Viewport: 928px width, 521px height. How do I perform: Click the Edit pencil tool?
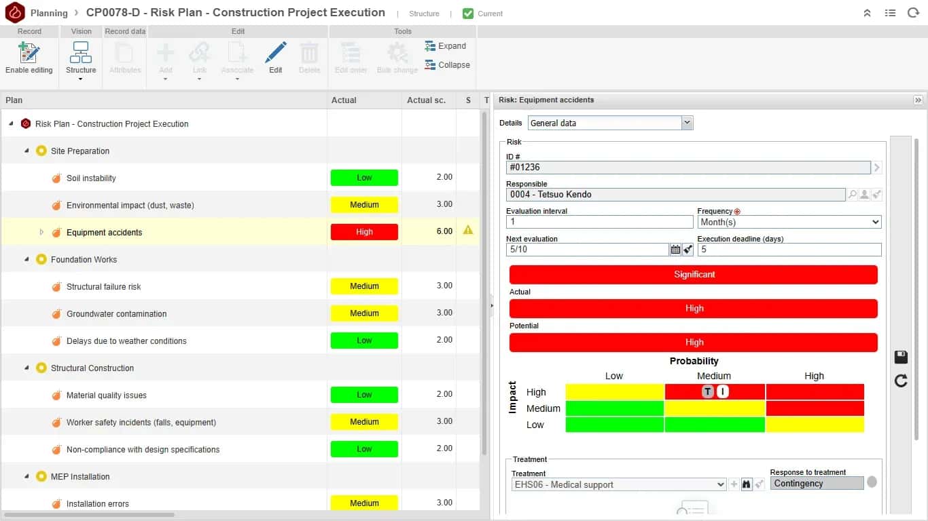coord(275,58)
